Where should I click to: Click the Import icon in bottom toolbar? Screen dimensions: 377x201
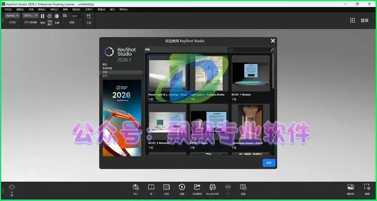[x=136, y=187]
